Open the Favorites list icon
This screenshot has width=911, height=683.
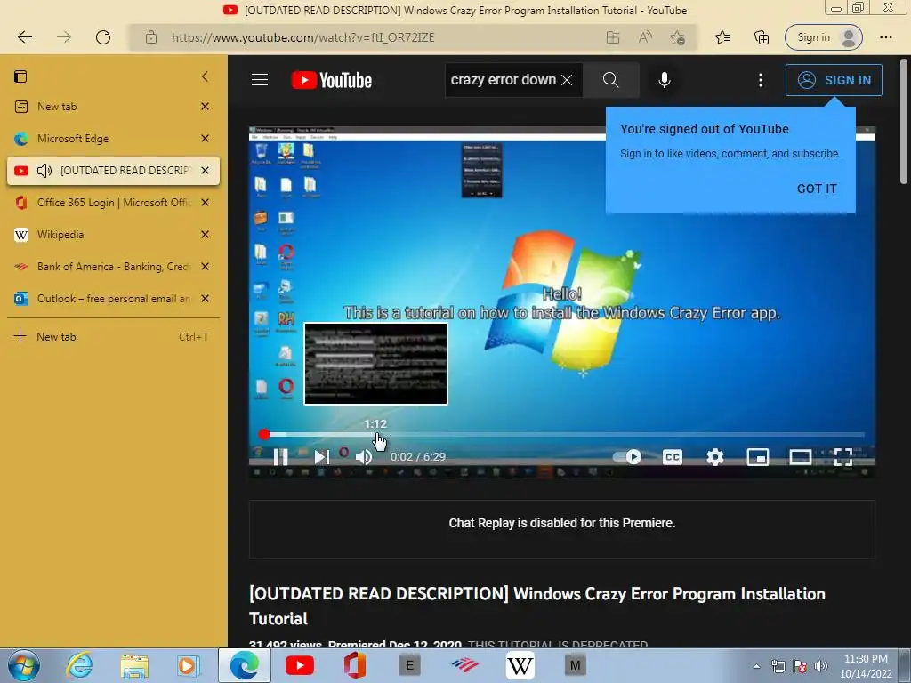coord(722,37)
